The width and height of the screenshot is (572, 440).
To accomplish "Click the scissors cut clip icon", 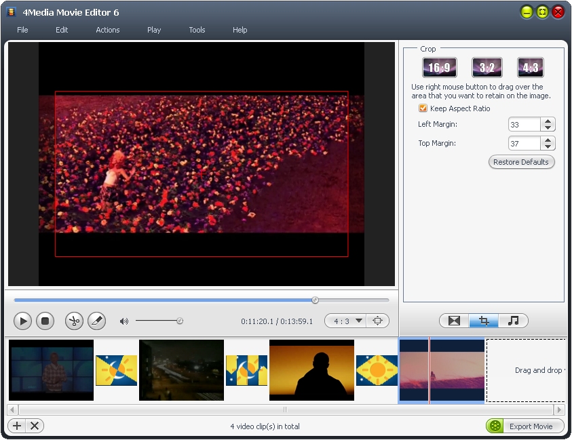I will (x=74, y=321).
